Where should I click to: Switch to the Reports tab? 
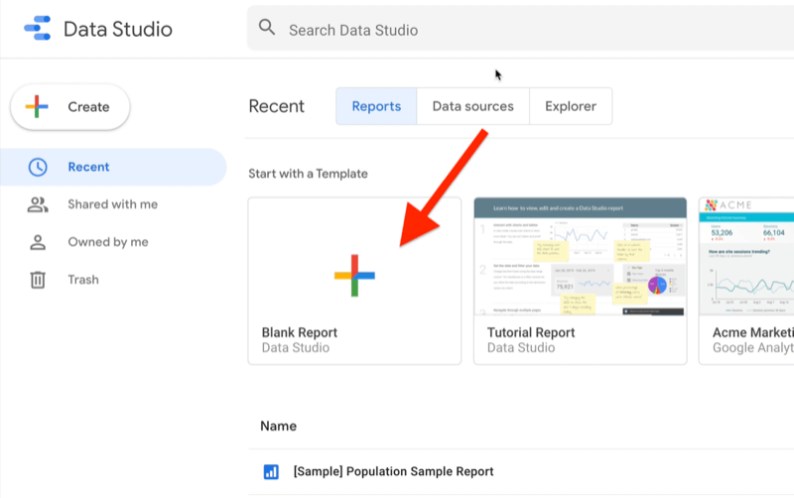pos(376,106)
